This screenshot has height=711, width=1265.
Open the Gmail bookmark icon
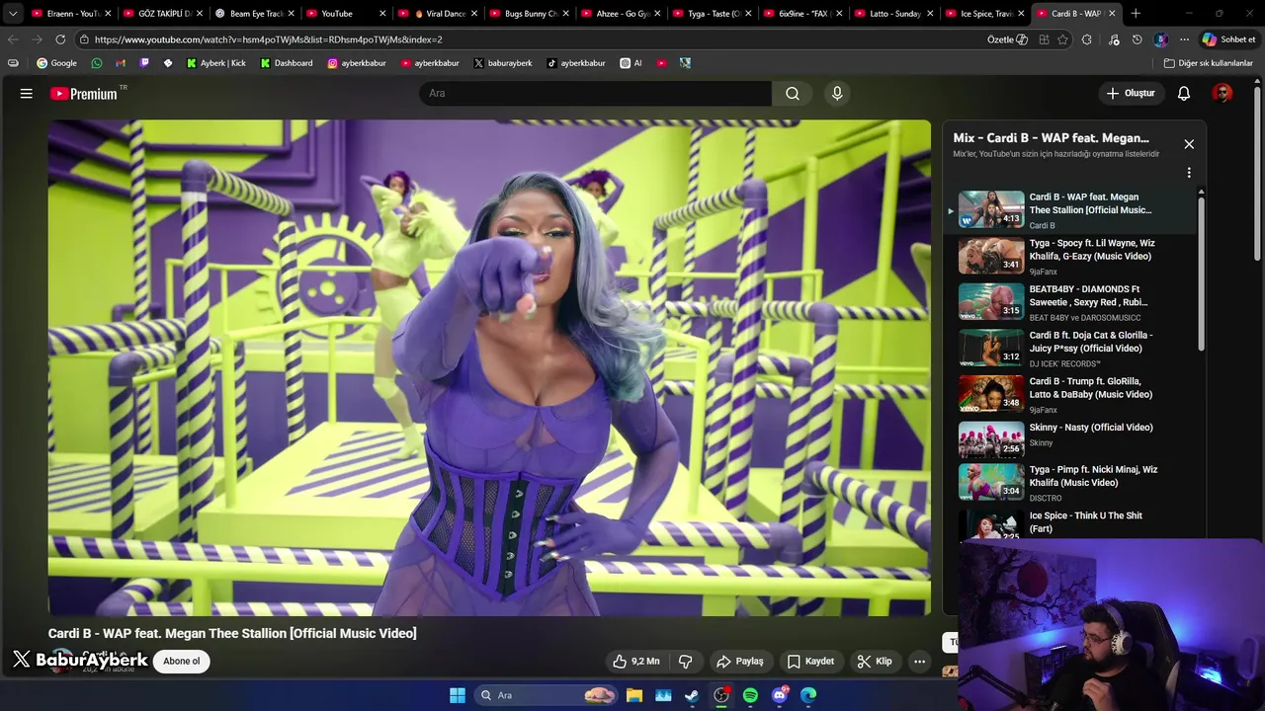[121, 63]
